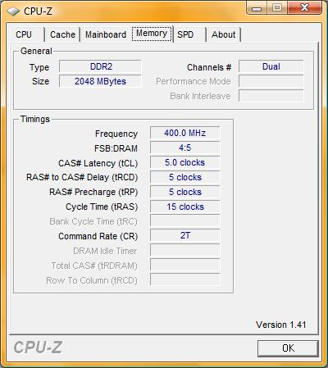Screen dimensions: 328x368
Task: Minimize the CPU-Z window
Action: point(256,8)
